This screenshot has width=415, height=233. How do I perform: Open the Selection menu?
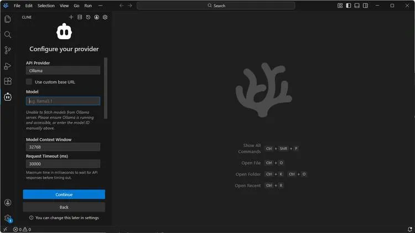click(x=46, y=6)
